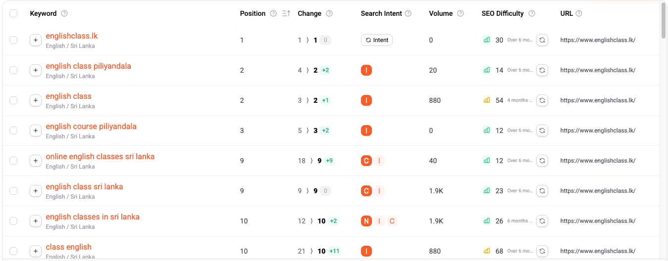
Task: Click Commercial intent badge for online english classes sri lanka
Action: point(366,161)
